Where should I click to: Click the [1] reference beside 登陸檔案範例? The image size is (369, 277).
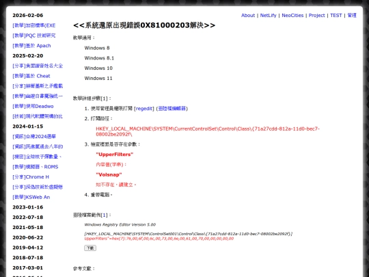(104, 215)
